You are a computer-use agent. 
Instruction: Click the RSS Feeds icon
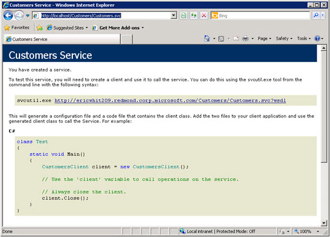tap(221, 39)
